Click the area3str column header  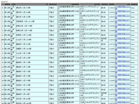pyautogui.click(x=90, y=4)
